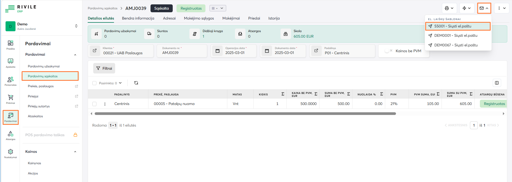Switch to the Bendra informacija tab
The height and width of the screenshot is (182, 512).
click(x=138, y=18)
